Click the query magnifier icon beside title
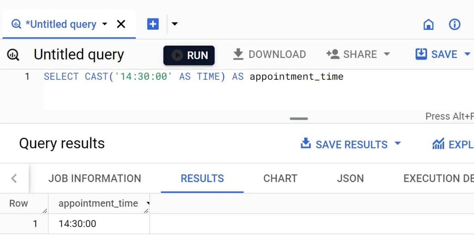The width and height of the screenshot is (474, 248). tap(13, 54)
